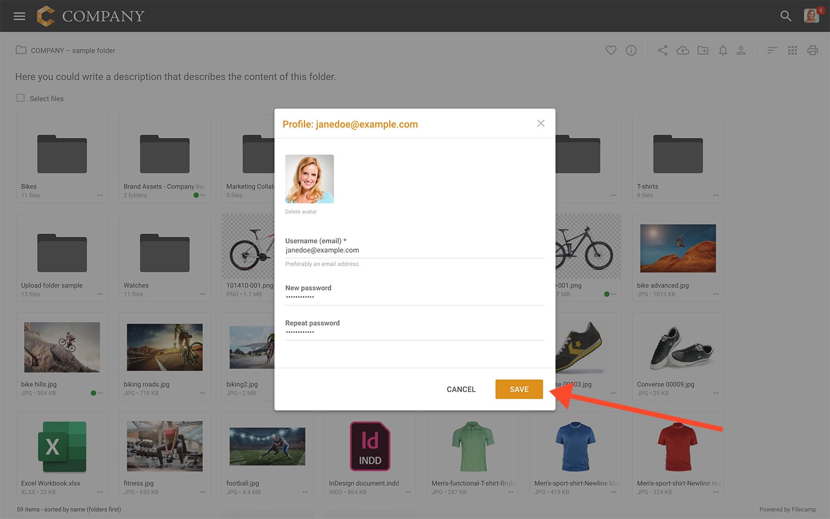Click the share icon
This screenshot has height=519, width=830.
[x=662, y=50]
